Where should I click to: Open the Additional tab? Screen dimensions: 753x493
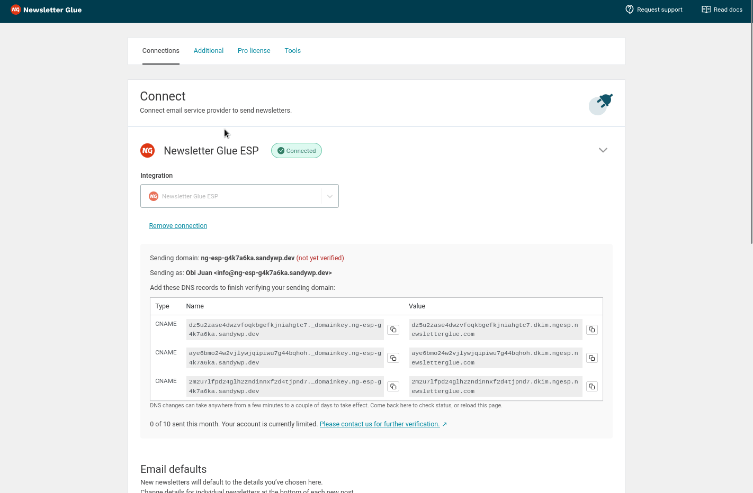tap(209, 51)
